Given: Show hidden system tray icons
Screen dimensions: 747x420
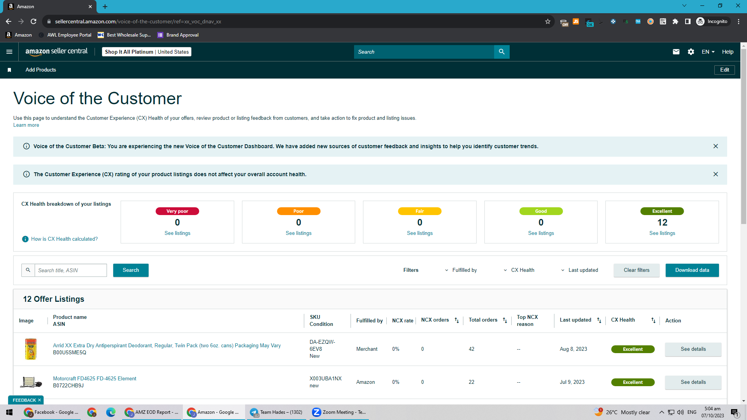Looking at the screenshot, I should tap(661, 412).
